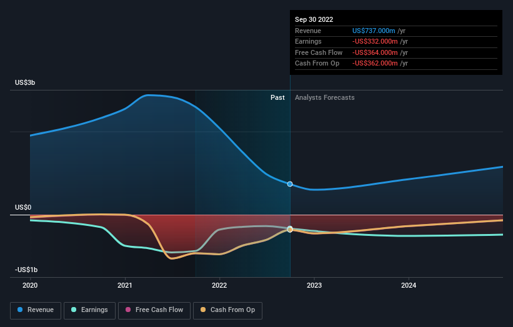The height and width of the screenshot is (327, 513).
Task: Click the Sep 30 2022 tooltip date
Action: click(x=314, y=19)
